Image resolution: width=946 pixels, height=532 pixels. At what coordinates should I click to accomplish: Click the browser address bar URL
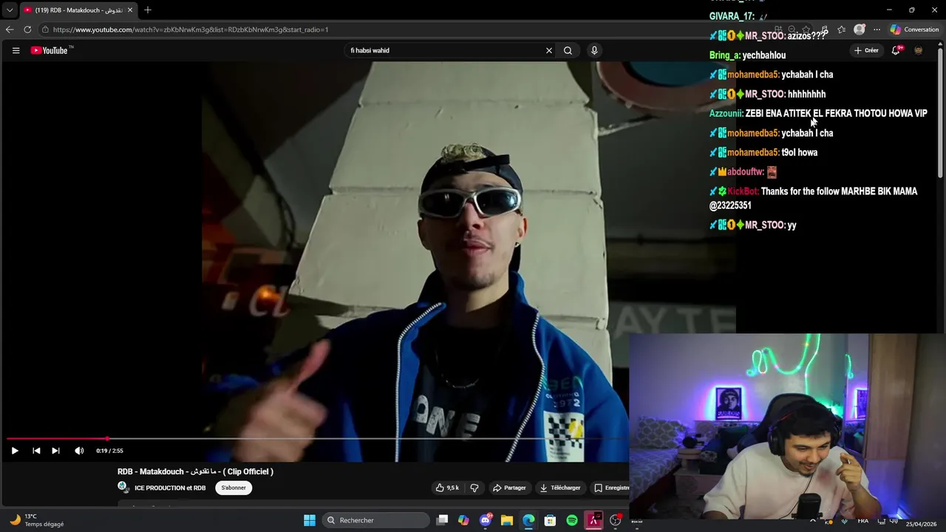click(x=191, y=30)
